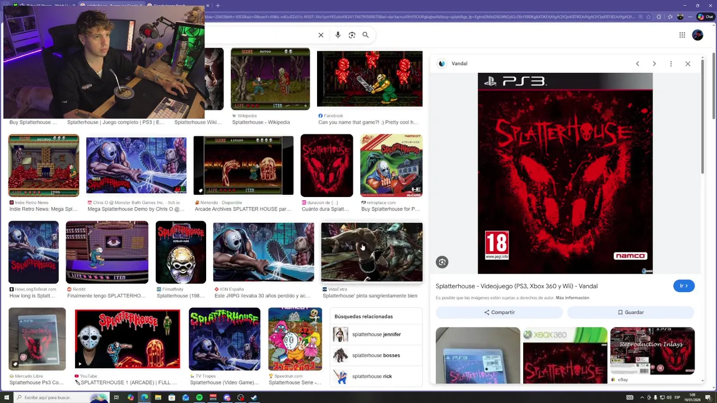The height and width of the screenshot is (403, 717).
Task: Open Google Lens image search icon
Action: coord(352,35)
